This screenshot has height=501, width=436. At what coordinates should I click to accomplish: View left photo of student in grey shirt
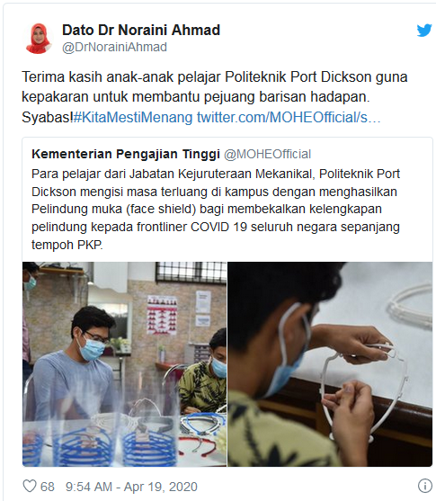click(125, 364)
